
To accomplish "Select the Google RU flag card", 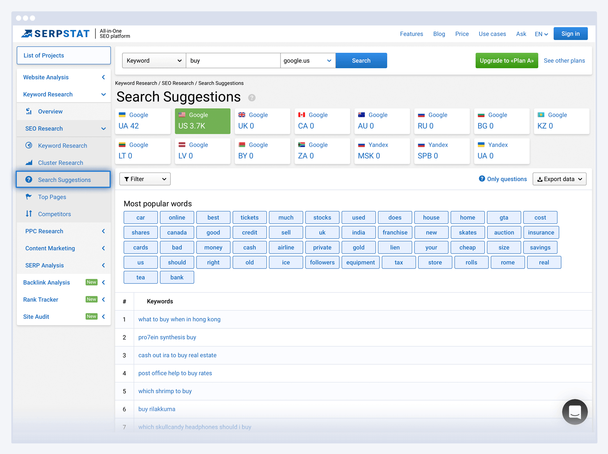I will click(442, 121).
